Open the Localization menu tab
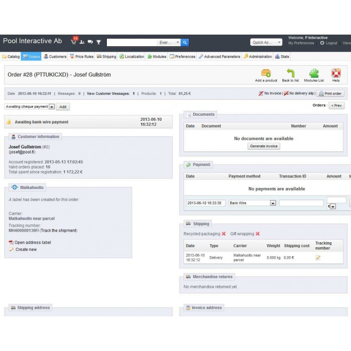 [132, 57]
